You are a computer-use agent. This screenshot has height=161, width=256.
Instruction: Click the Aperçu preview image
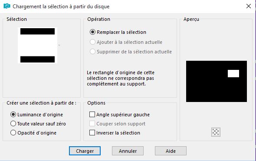point(217,81)
